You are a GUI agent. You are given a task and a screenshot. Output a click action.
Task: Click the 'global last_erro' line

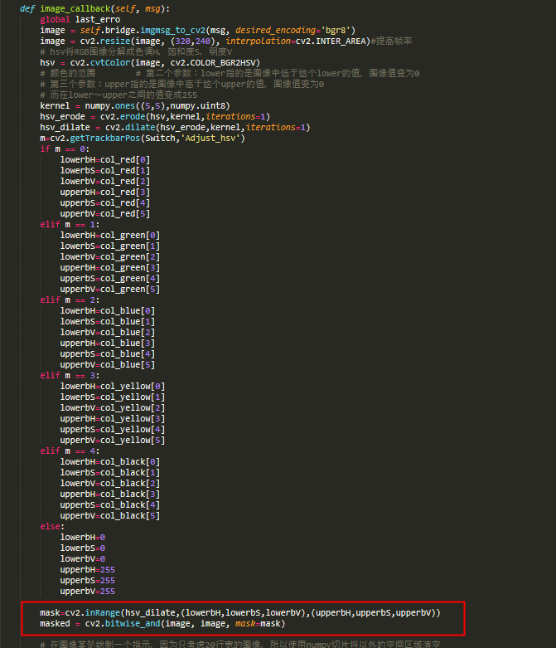tap(80, 19)
